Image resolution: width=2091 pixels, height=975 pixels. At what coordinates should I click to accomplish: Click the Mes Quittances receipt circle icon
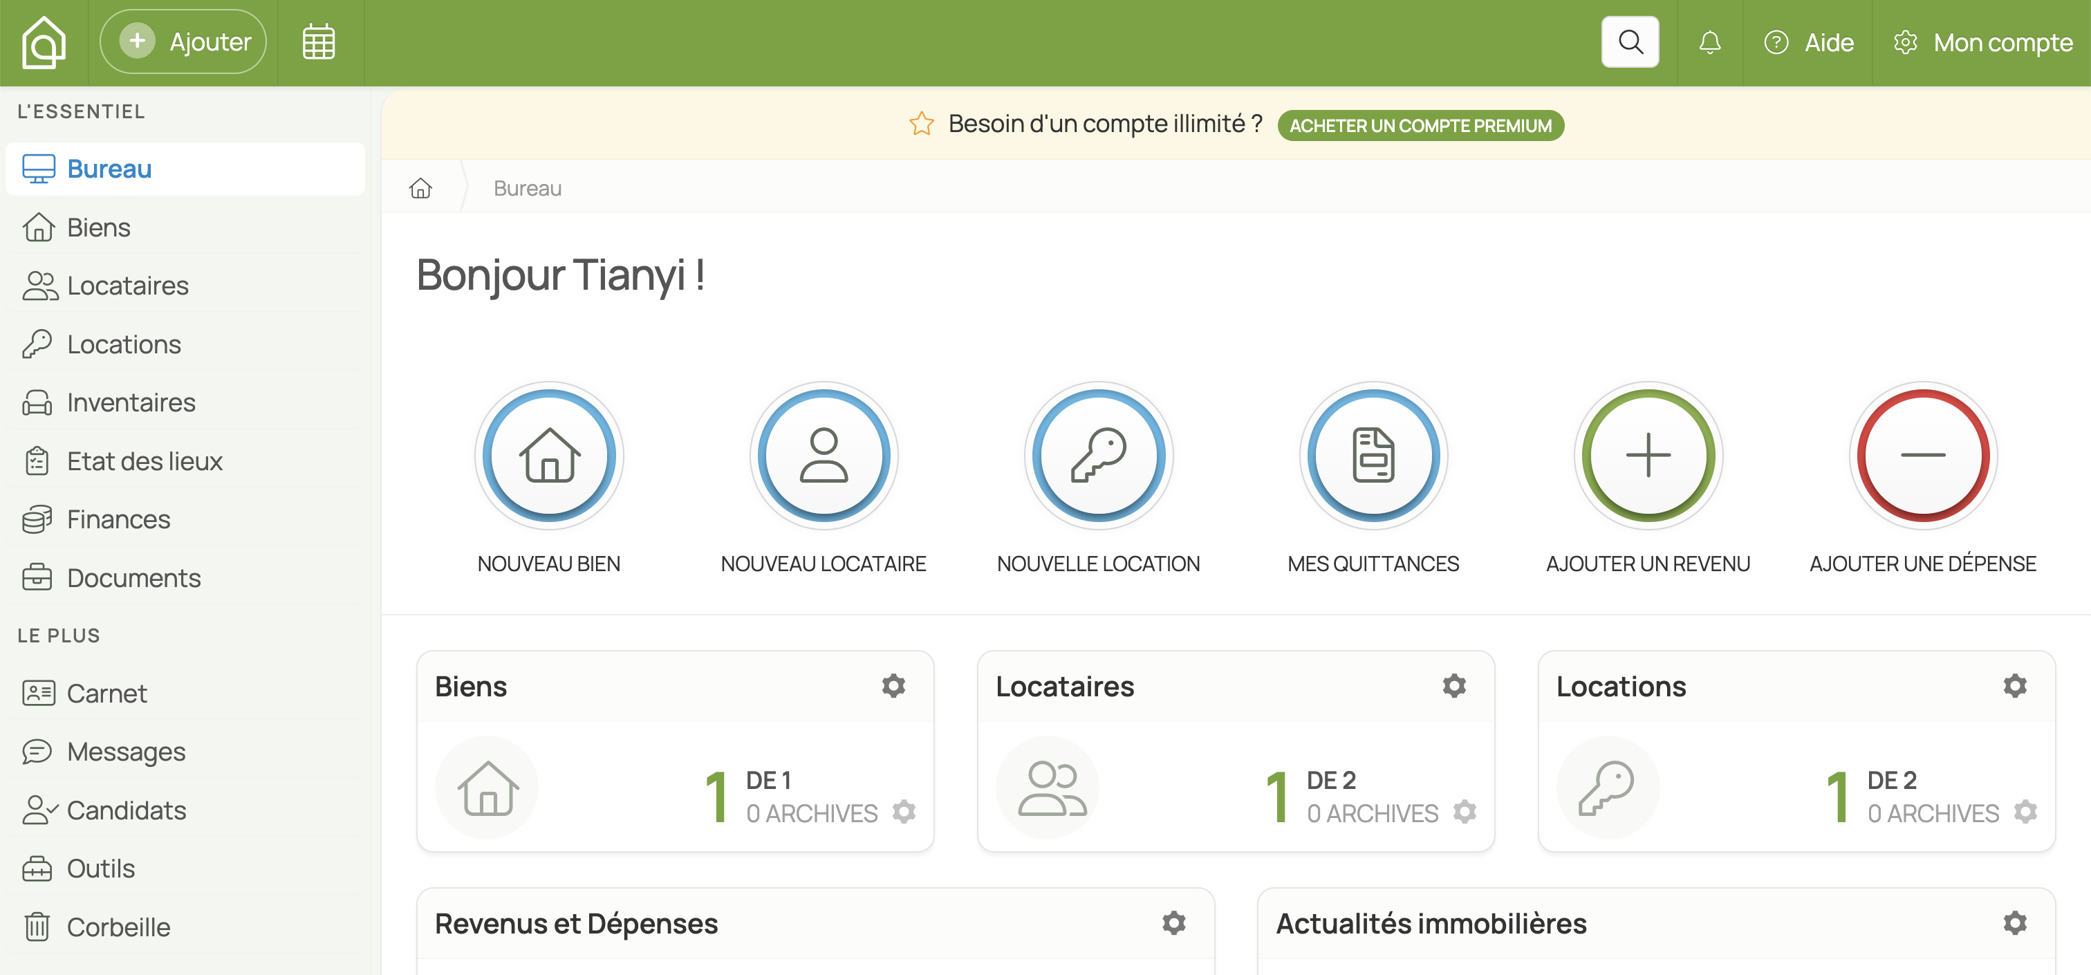click(1373, 456)
